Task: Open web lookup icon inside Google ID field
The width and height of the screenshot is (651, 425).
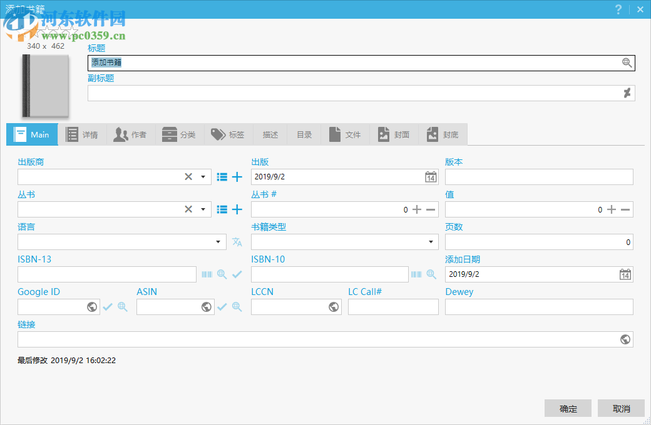Action: (x=93, y=307)
